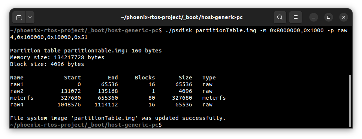362x139 pixels.
Task: Click './psdisk' in the command line
Action: (x=179, y=30)
